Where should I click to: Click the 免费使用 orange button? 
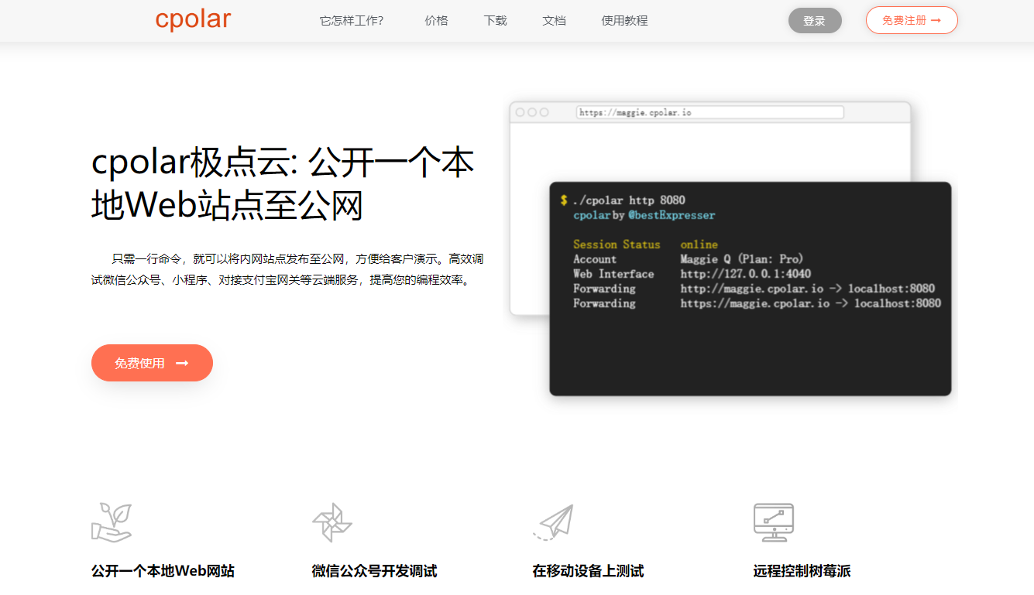pos(152,363)
